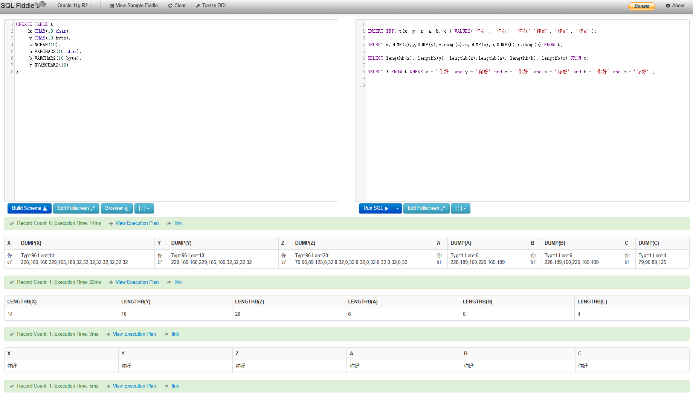Click the Record Count: 0 status text
Viewport: 693px width, 394px height.
pyautogui.click(x=59, y=223)
